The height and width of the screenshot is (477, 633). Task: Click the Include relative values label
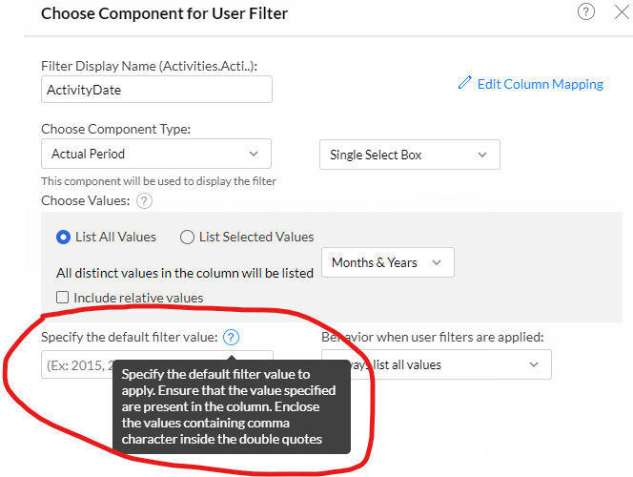click(138, 298)
